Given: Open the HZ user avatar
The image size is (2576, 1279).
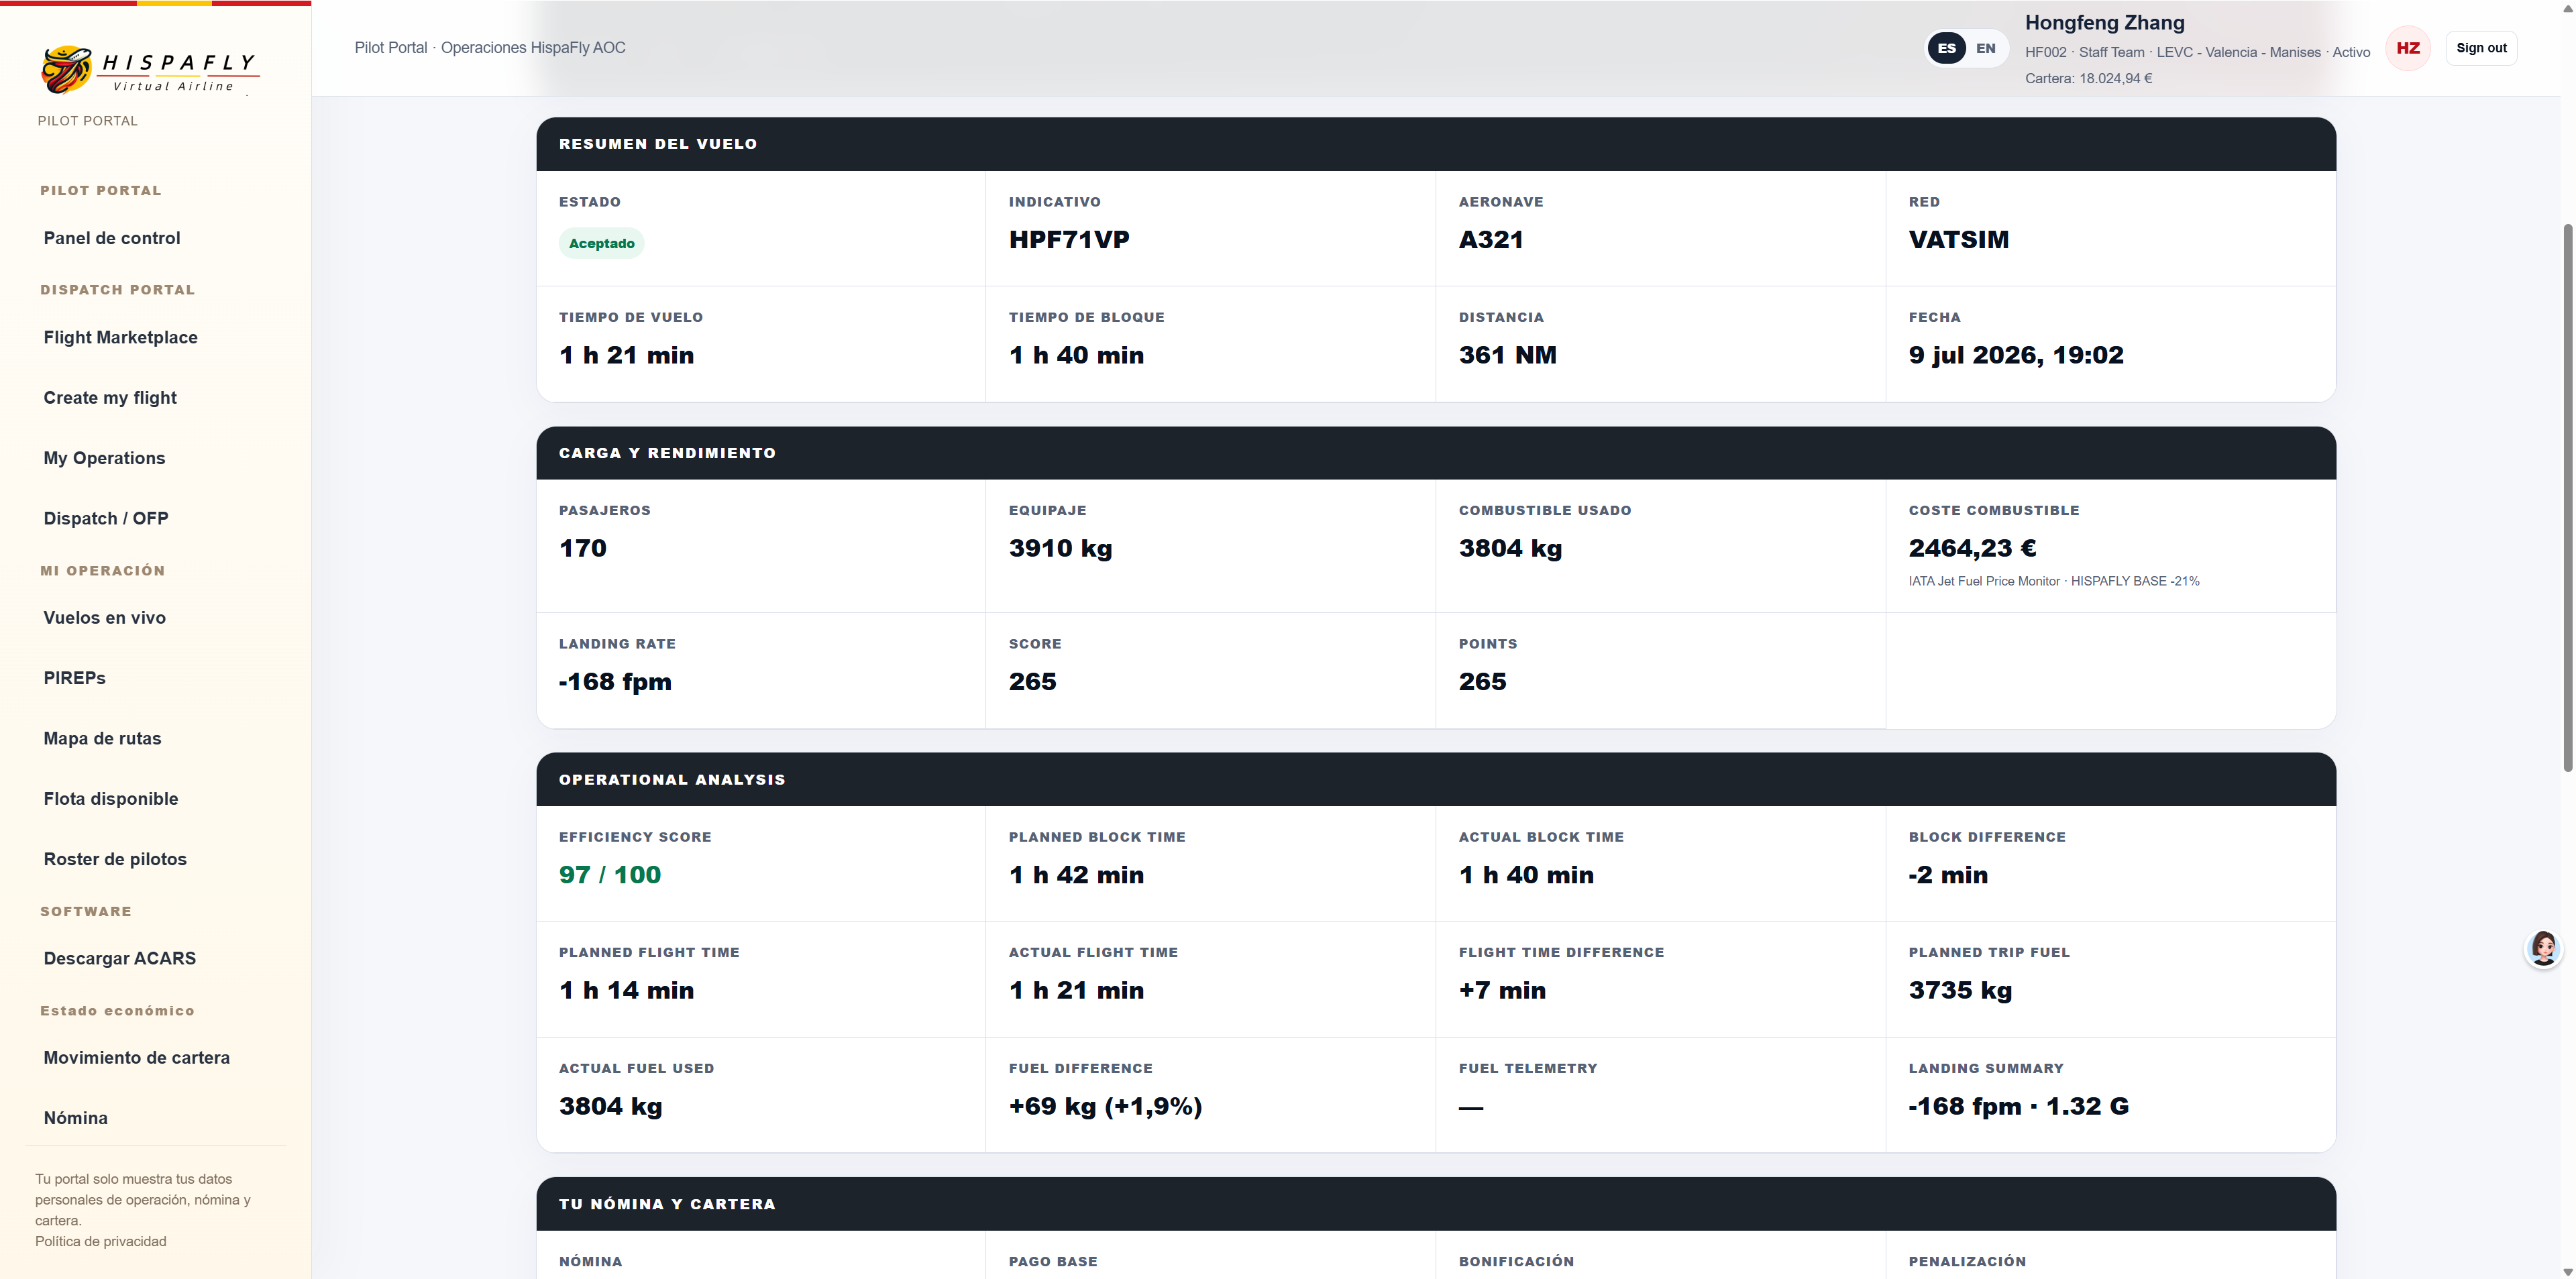Looking at the screenshot, I should [2408, 48].
